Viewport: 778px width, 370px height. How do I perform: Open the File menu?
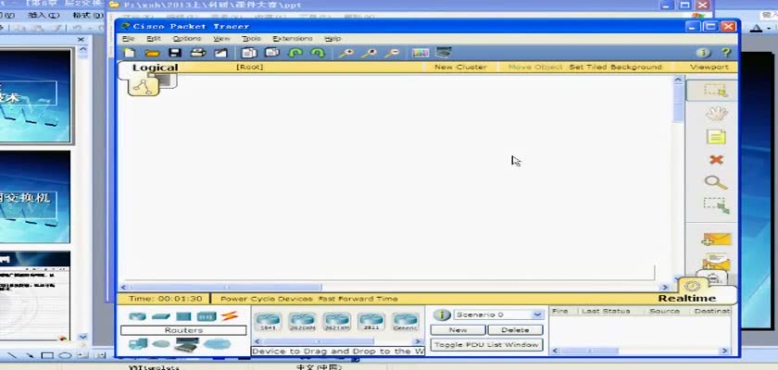(x=129, y=38)
